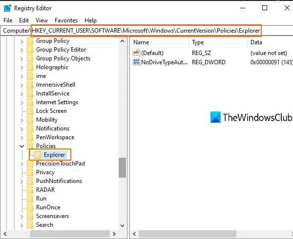Expand the Internet Settings key
Screen dimensions: 293x239
21,102
